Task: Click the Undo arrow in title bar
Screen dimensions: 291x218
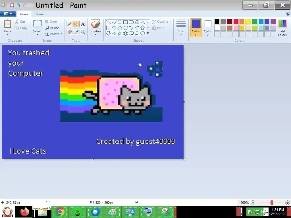Action: pos(18,5)
